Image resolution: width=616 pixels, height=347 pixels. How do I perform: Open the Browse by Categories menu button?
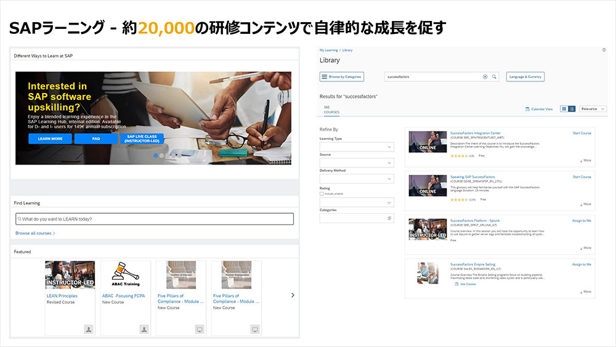[x=341, y=76]
